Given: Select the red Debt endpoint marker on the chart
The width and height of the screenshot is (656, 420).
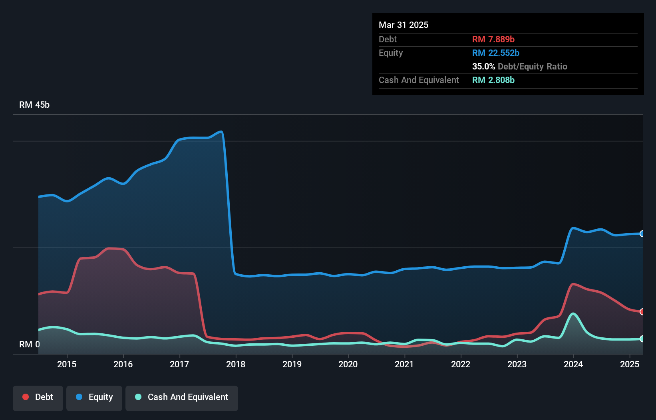Looking at the screenshot, I should click(642, 312).
